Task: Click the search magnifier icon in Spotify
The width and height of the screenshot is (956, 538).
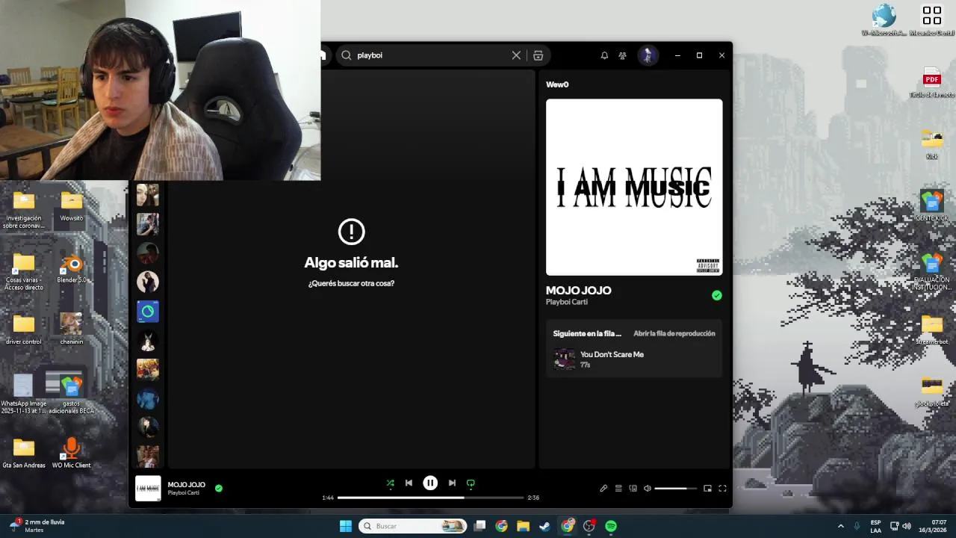Action: (x=347, y=55)
